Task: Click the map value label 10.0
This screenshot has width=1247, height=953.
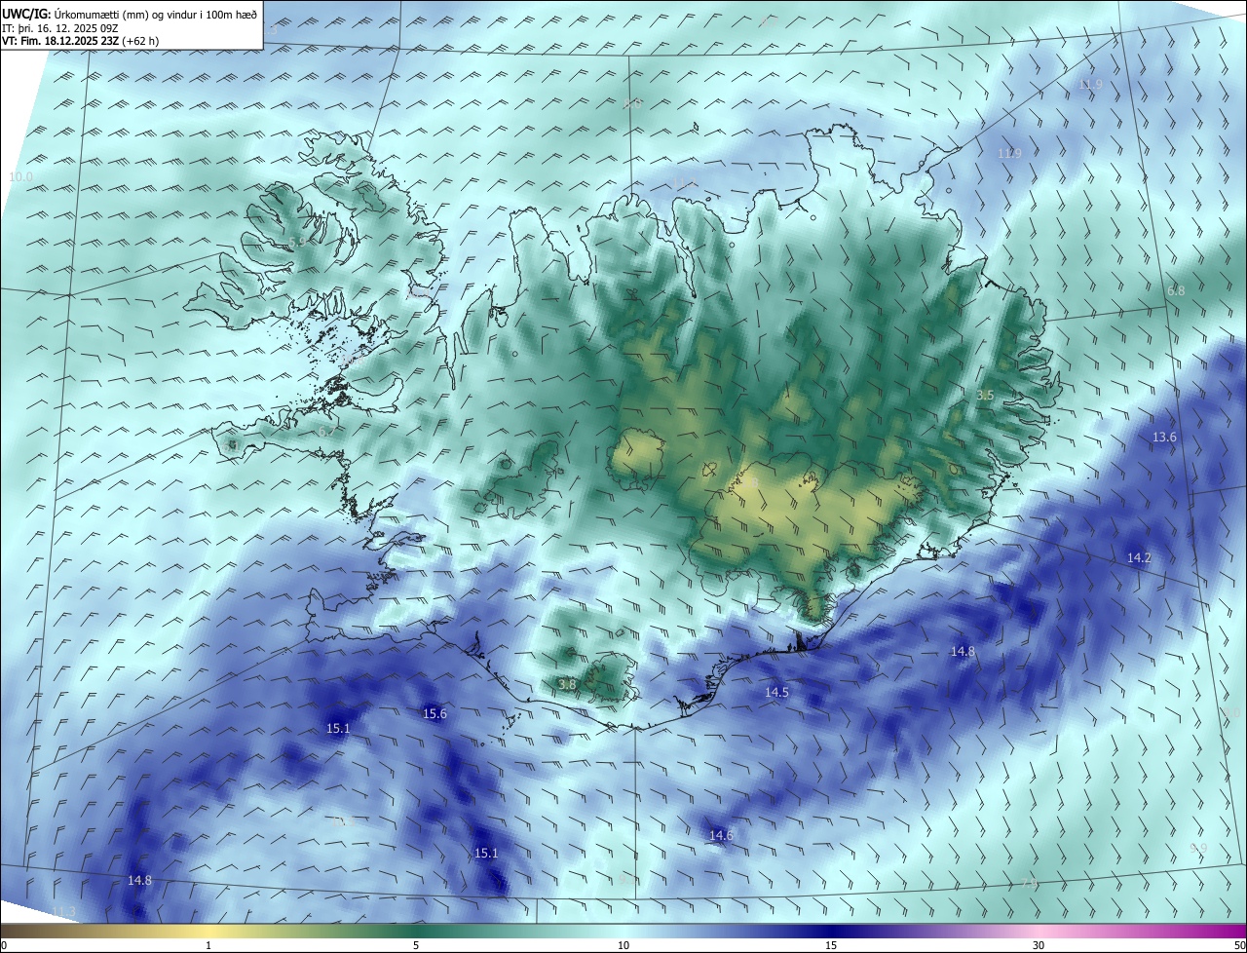Action: pos(20,176)
